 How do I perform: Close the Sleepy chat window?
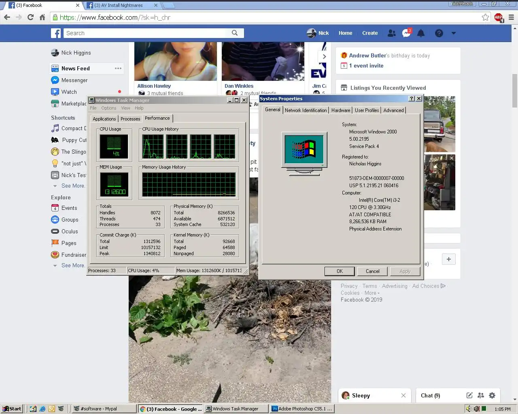click(x=403, y=395)
